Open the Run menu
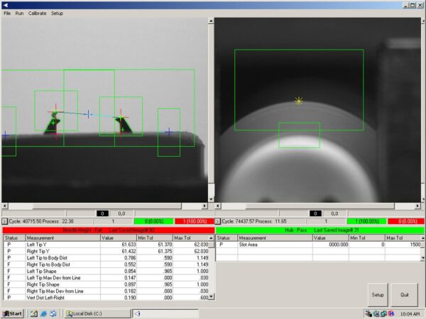The image size is (426, 319). pyautogui.click(x=19, y=13)
